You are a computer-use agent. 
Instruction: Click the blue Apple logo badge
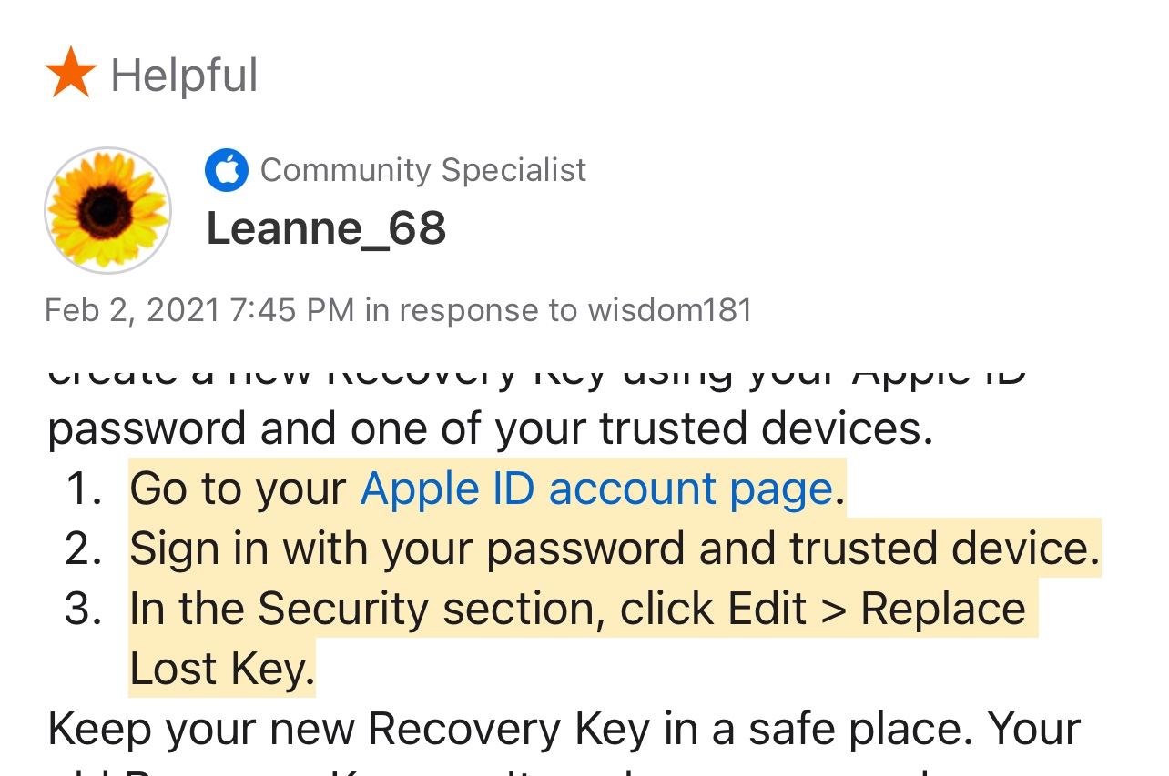(x=226, y=169)
